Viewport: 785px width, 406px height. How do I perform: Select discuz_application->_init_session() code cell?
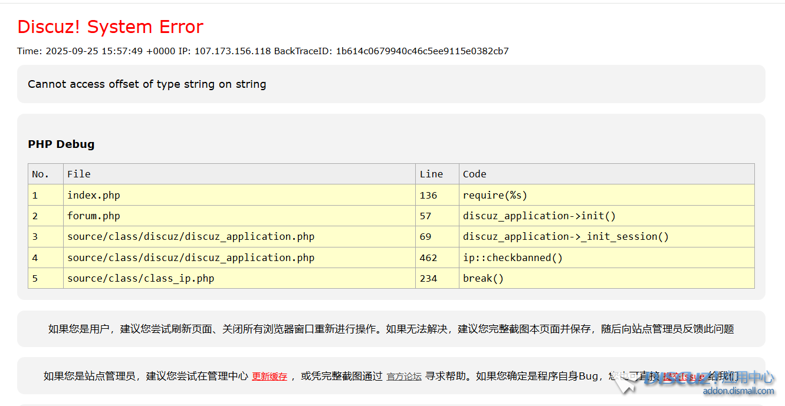[607, 236]
